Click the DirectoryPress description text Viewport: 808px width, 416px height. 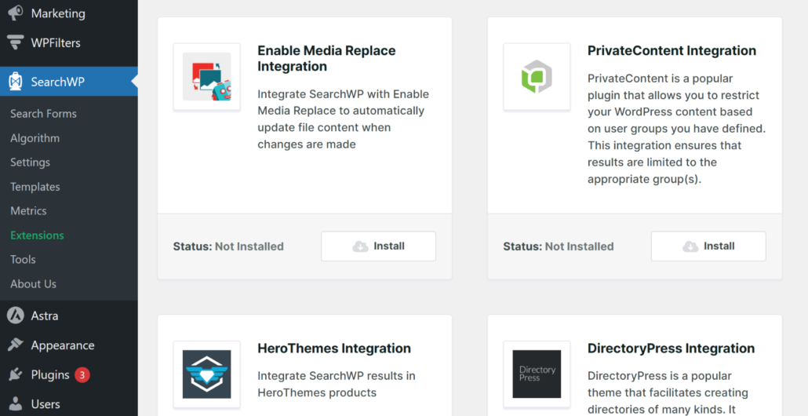(x=668, y=392)
